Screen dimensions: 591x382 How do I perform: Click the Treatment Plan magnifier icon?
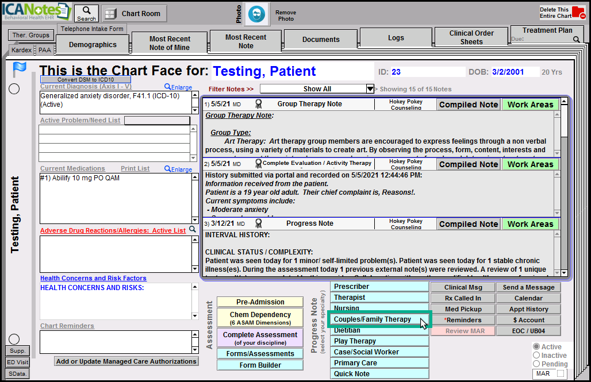coord(576,40)
